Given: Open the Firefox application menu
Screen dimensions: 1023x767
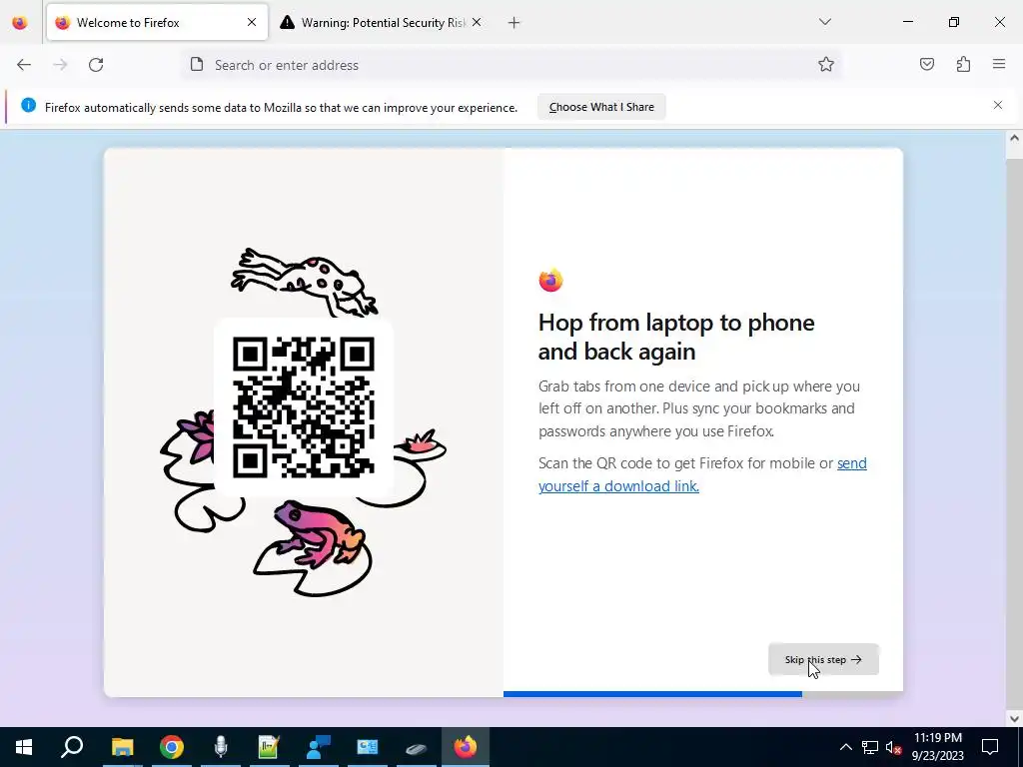Looking at the screenshot, I should pos(999,64).
